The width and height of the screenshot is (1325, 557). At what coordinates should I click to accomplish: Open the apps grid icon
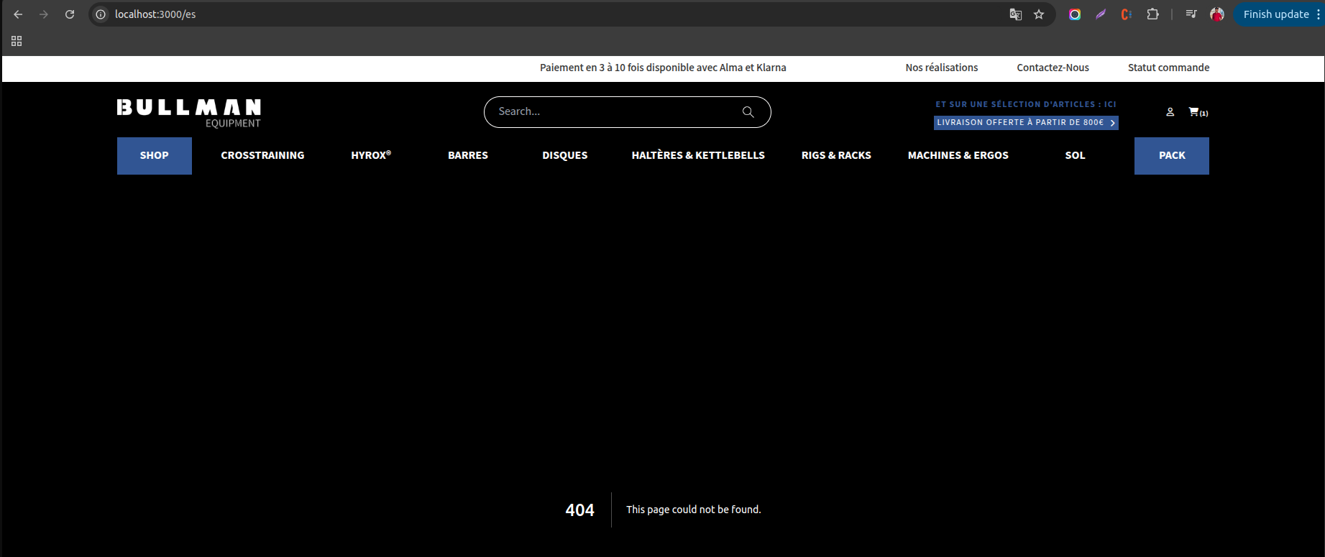17,42
